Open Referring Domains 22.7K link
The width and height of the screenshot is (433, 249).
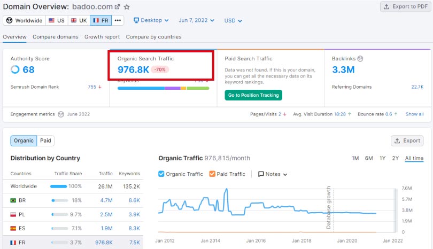click(417, 87)
